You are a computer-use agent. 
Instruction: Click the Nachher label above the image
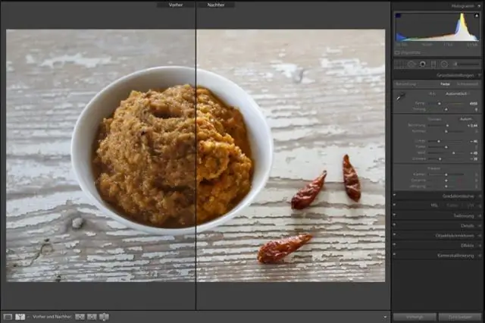tap(216, 5)
